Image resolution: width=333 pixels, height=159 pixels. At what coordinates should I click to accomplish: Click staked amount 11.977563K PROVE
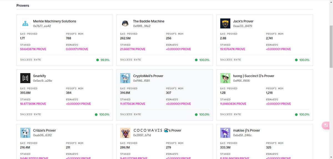pyautogui.click(x=133, y=104)
